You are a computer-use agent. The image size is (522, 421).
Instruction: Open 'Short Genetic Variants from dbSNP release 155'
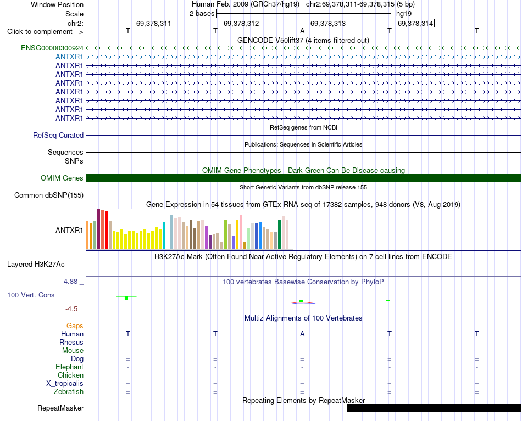pos(303,187)
